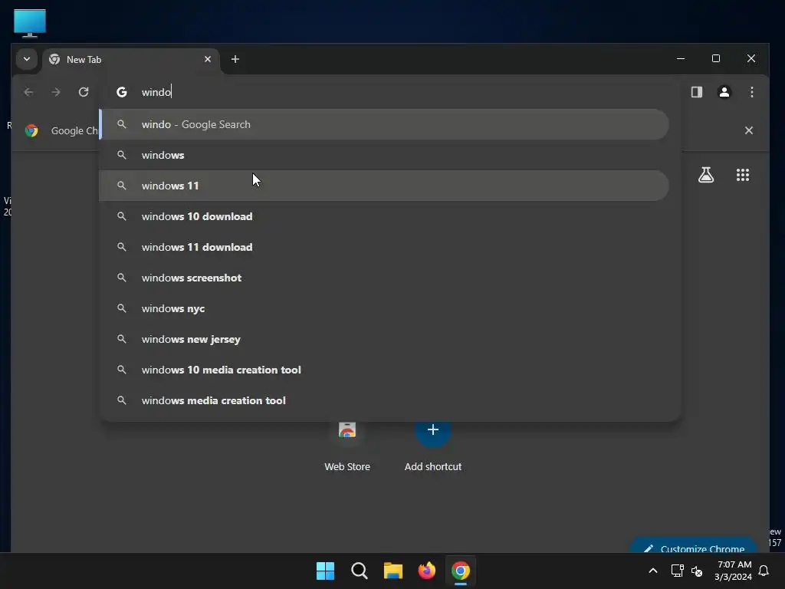Viewport: 785px width, 589px height.
Task: Click search icon beside windows 11
Action: tap(122, 186)
